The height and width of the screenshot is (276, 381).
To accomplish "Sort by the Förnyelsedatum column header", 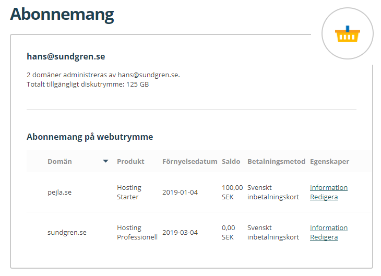I will coord(190,161).
